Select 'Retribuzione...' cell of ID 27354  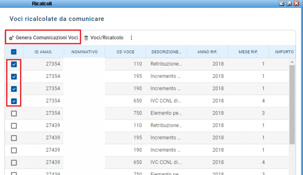pyautogui.click(x=166, y=64)
